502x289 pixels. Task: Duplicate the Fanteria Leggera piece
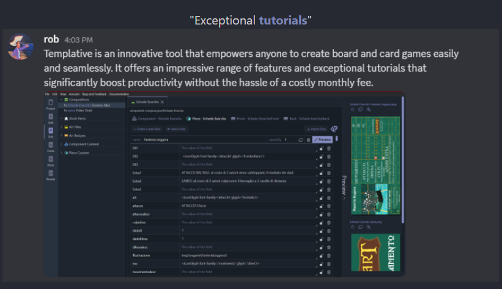point(301,140)
